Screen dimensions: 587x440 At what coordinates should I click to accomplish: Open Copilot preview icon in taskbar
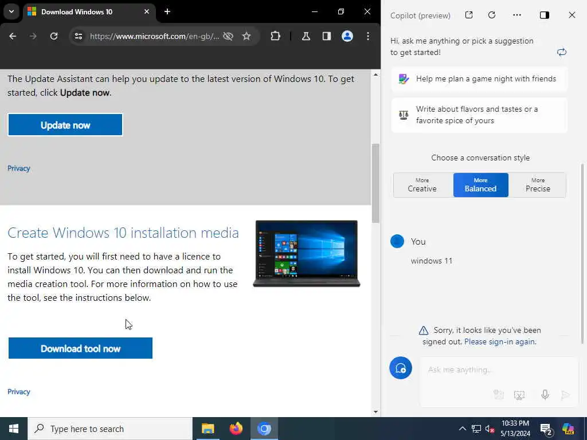coord(568,429)
